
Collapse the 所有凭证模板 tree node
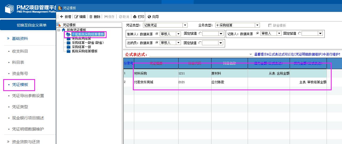coord(59,30)
